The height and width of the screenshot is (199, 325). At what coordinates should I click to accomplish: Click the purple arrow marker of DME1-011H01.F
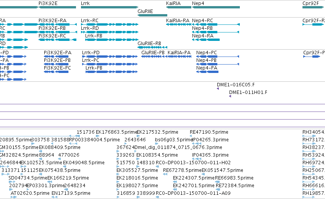click(x=230, y=96)
